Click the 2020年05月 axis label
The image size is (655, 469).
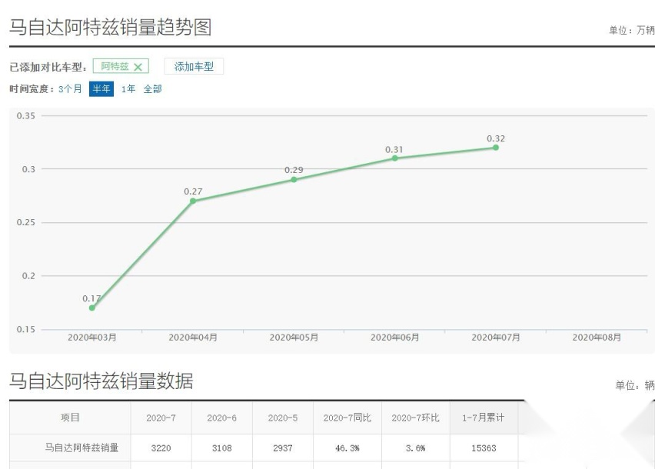[294, 338]
